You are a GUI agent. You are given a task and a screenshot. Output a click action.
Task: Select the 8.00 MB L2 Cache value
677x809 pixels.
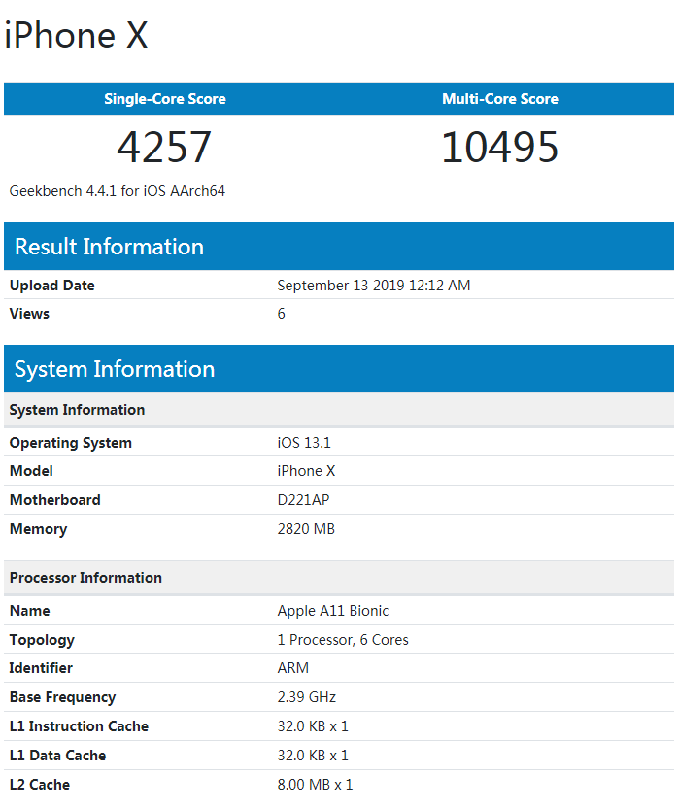pos(315,785)
